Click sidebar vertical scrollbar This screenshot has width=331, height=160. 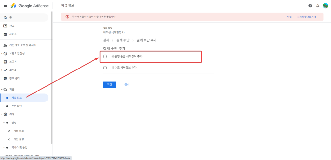[52, 78]
